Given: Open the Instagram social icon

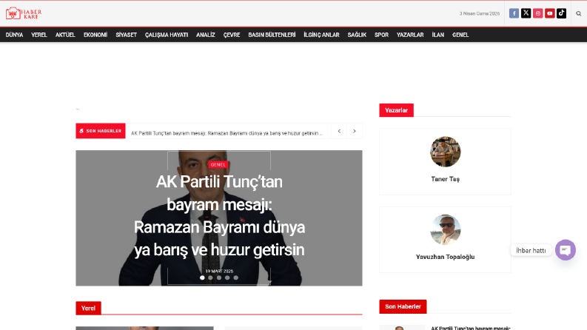Looking at the screenshot, I should click(538, 13).
